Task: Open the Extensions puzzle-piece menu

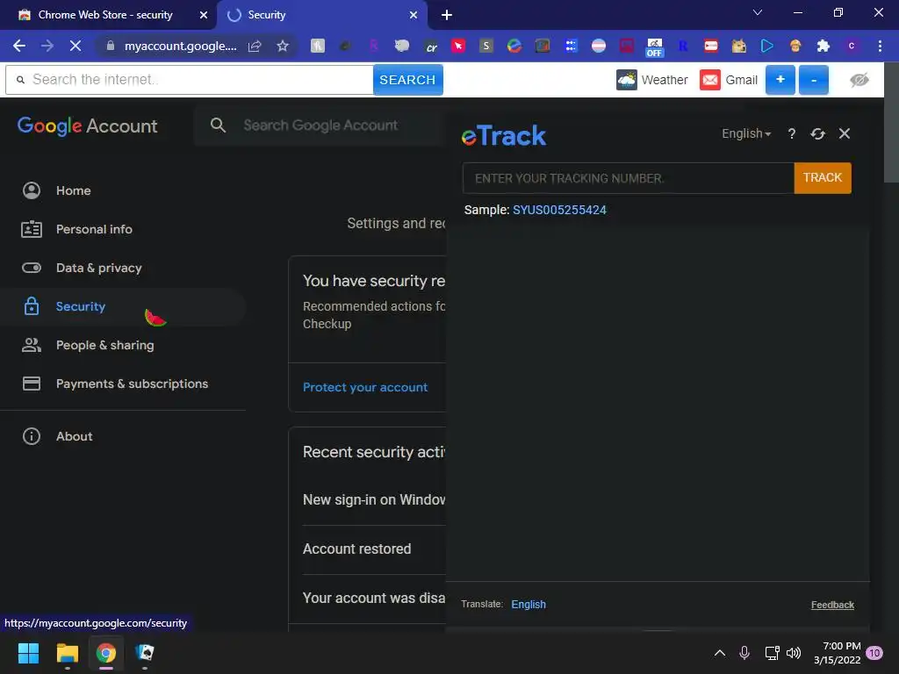Action: [x=823, y=46]
